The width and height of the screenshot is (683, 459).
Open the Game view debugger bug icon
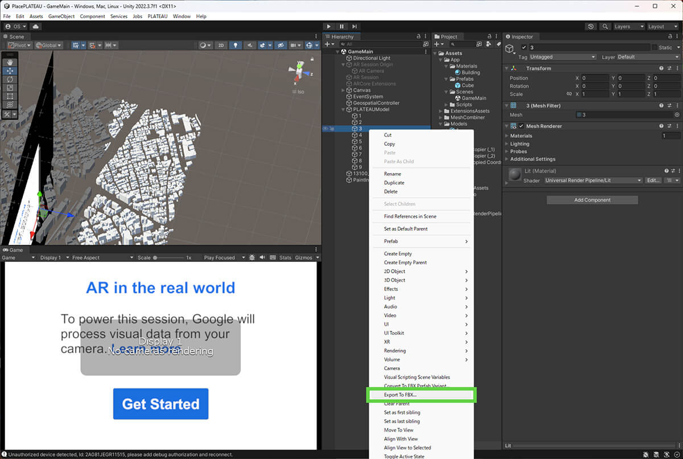tap(253, 257)
